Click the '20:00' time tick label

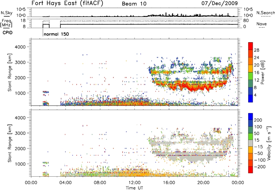coord(203,183)
